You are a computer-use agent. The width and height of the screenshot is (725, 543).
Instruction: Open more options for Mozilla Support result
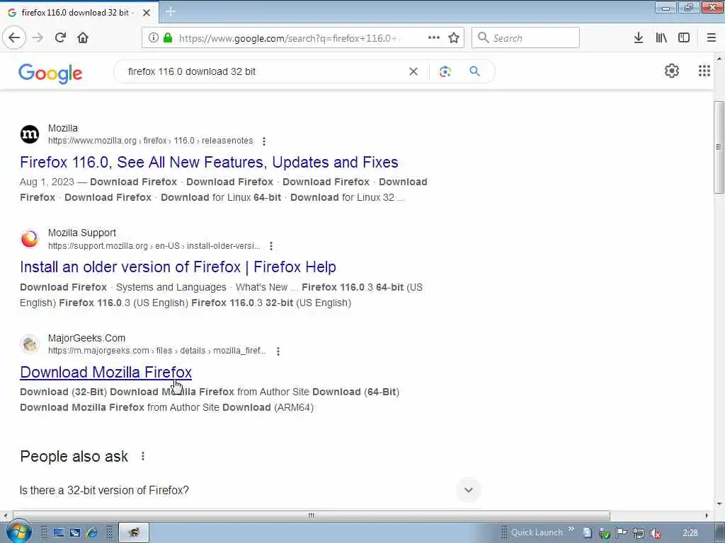pos(271,246)
